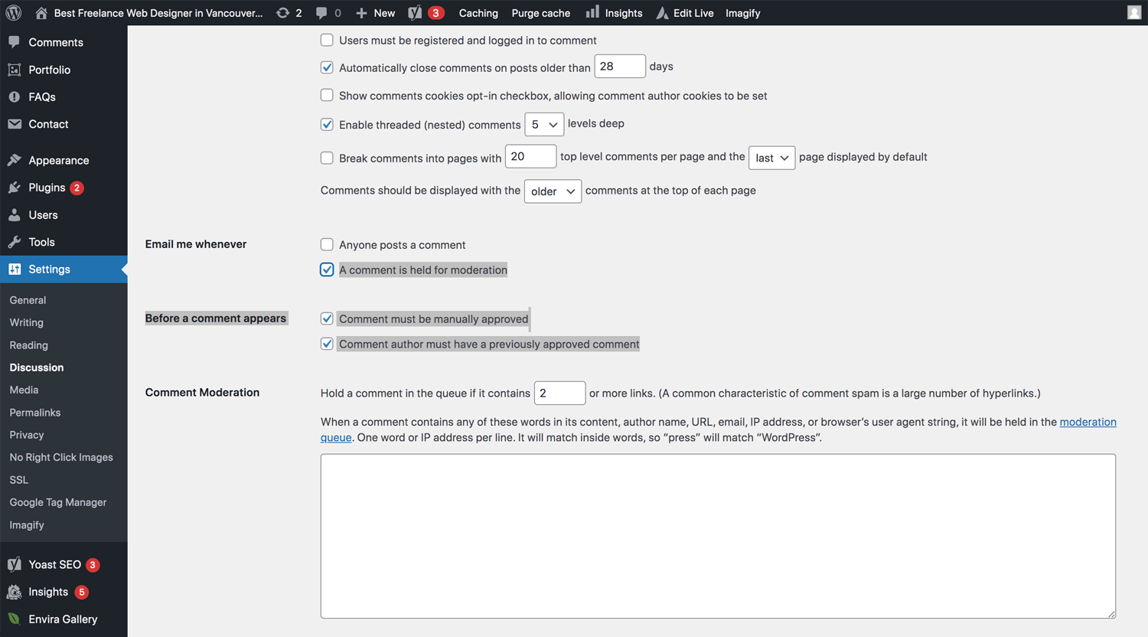Viewport: 1148px width, 637px height.
Task: Click the comments bubble icon in admin bar
Action: tap(321, 13)
